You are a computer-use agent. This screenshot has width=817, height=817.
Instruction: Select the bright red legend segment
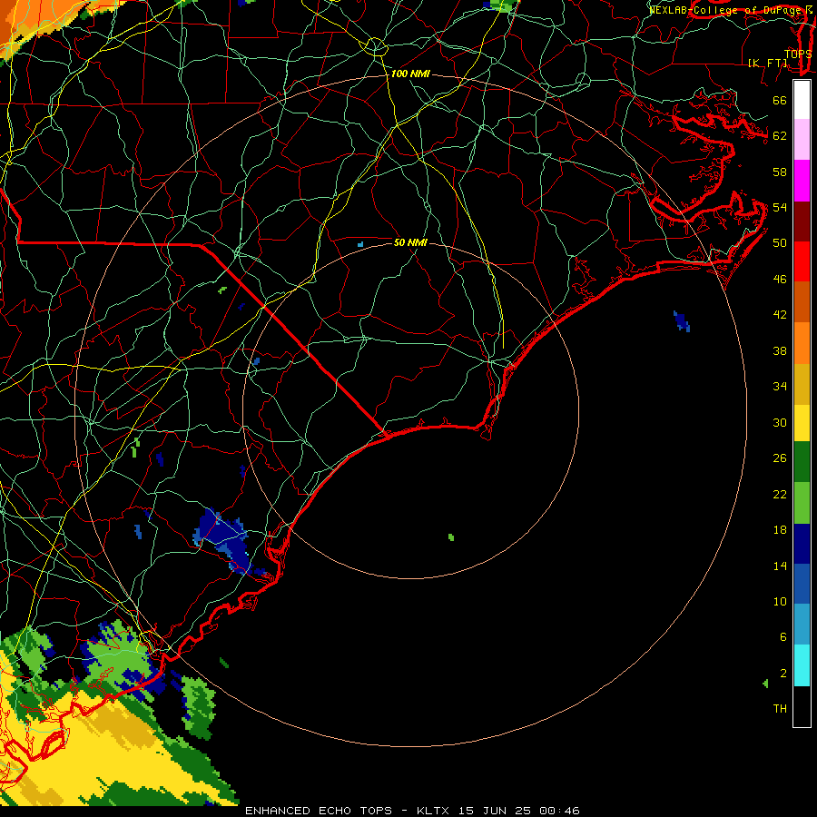pos(802,261)
